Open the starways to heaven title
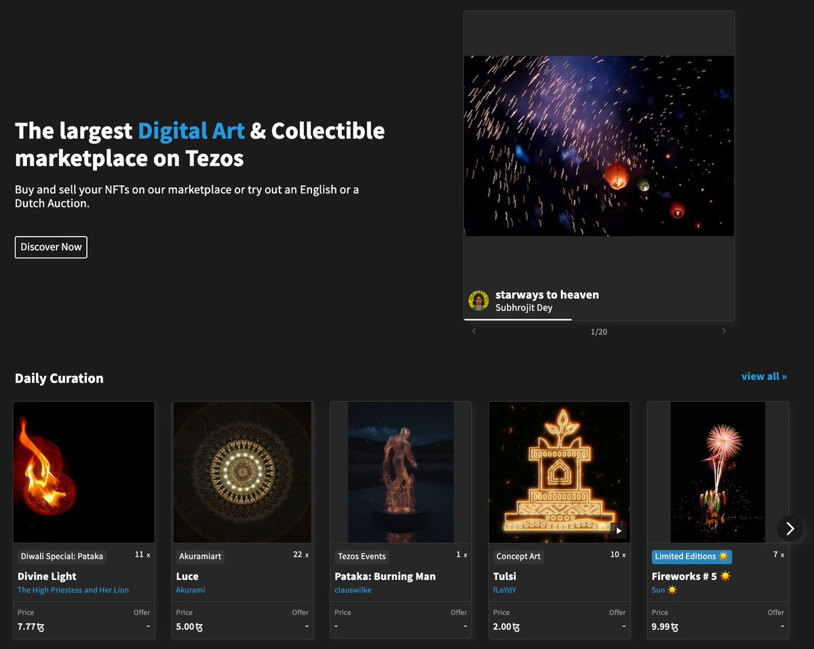 click(x=547, y=294)
